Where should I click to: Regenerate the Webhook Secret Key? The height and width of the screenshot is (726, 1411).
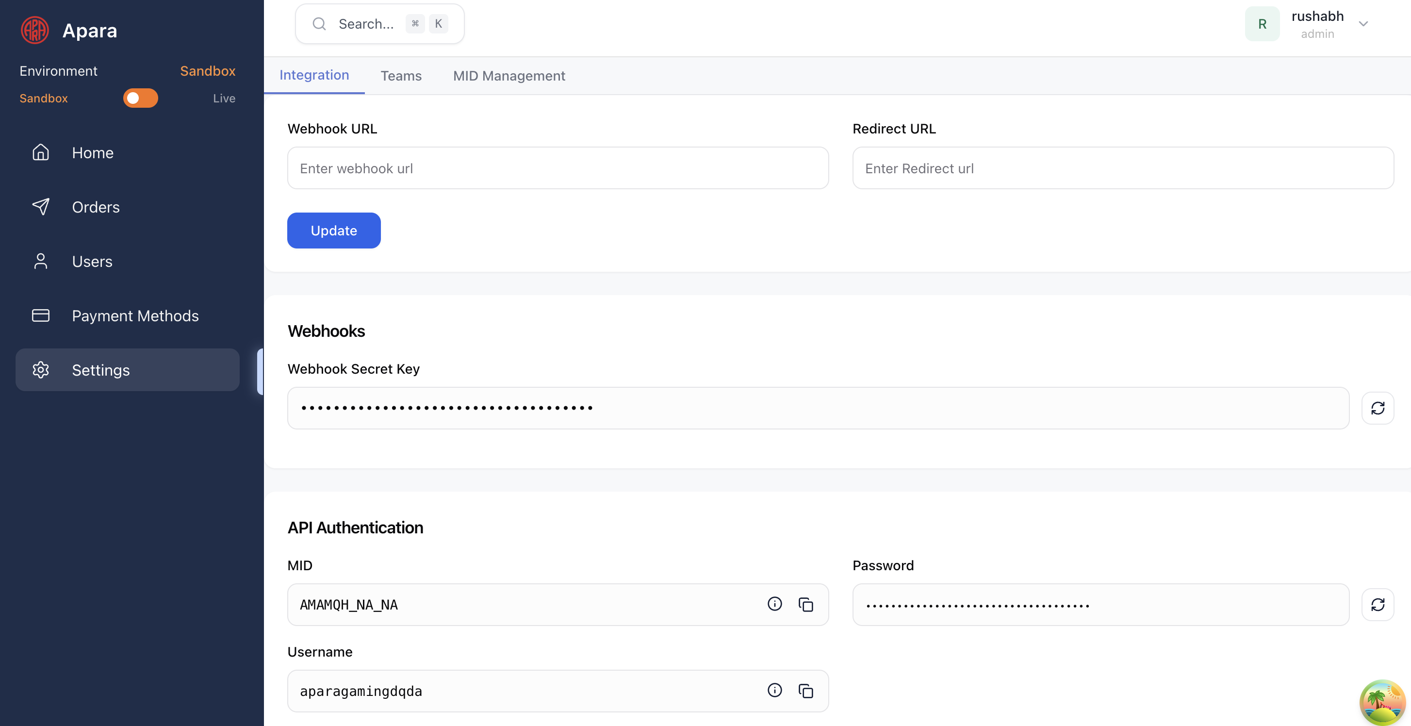pos(1378,408)
